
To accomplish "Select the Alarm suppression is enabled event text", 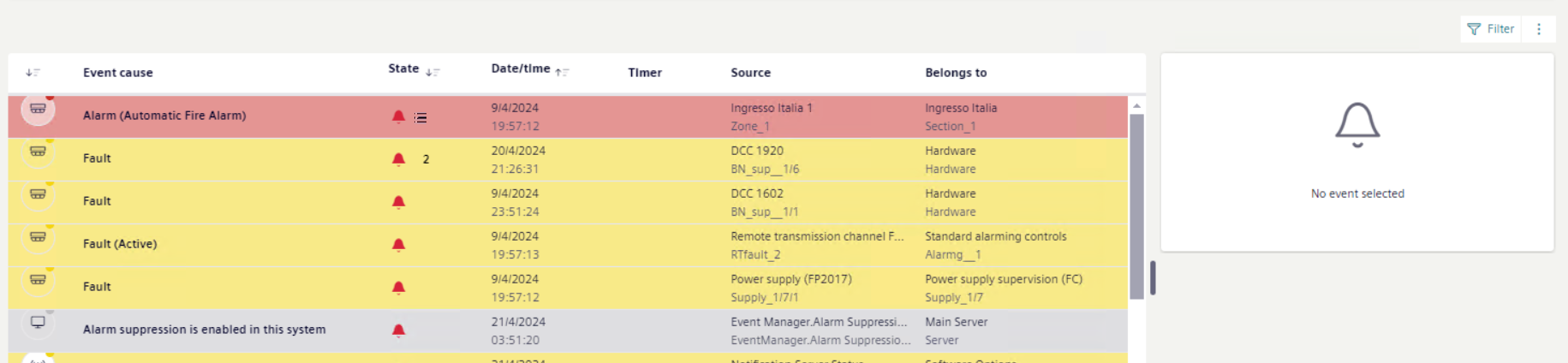I will pos(204,330).
